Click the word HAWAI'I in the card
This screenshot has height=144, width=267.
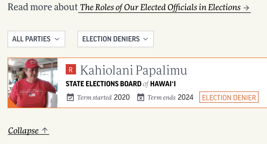[165, 84]
